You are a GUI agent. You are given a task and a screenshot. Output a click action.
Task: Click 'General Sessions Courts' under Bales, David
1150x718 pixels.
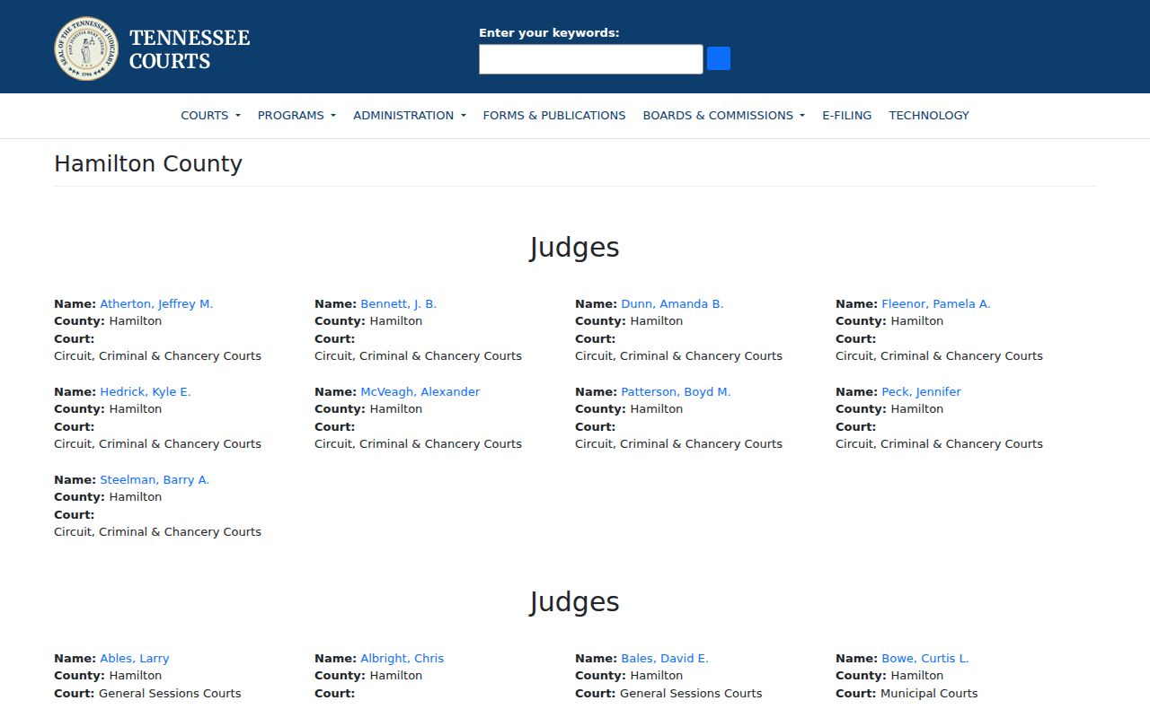pyautogui.click(x=691, y=693)
